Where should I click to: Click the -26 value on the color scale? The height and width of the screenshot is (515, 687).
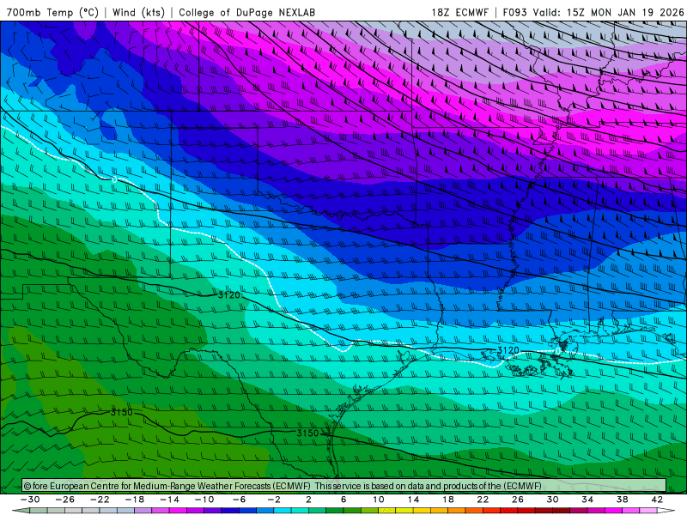click(x=65, y=500)
